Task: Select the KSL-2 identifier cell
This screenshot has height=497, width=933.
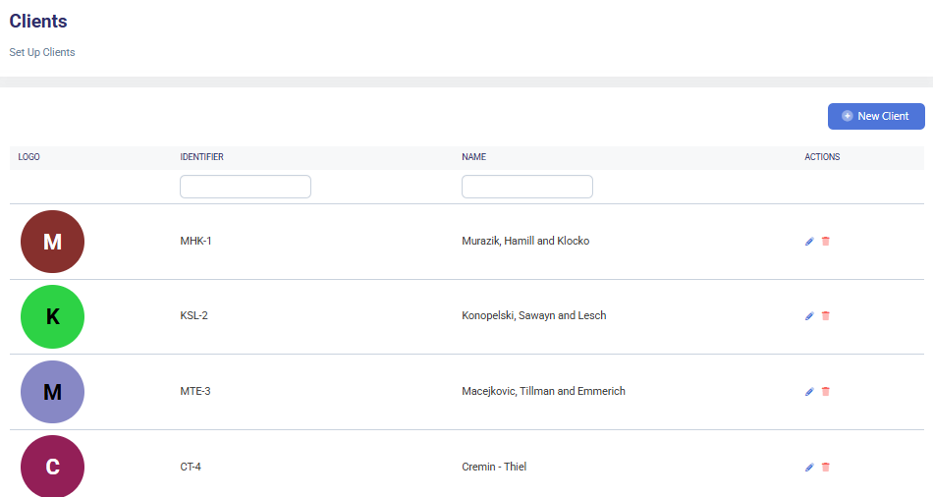Action: tap(193, 316)
